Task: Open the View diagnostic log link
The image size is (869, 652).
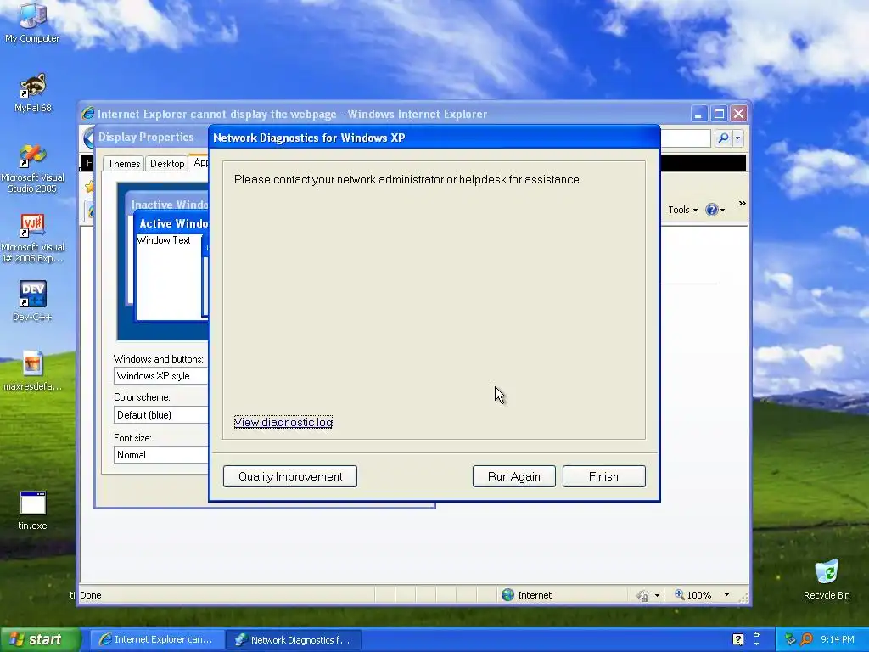Action: [x=283, y=422]
